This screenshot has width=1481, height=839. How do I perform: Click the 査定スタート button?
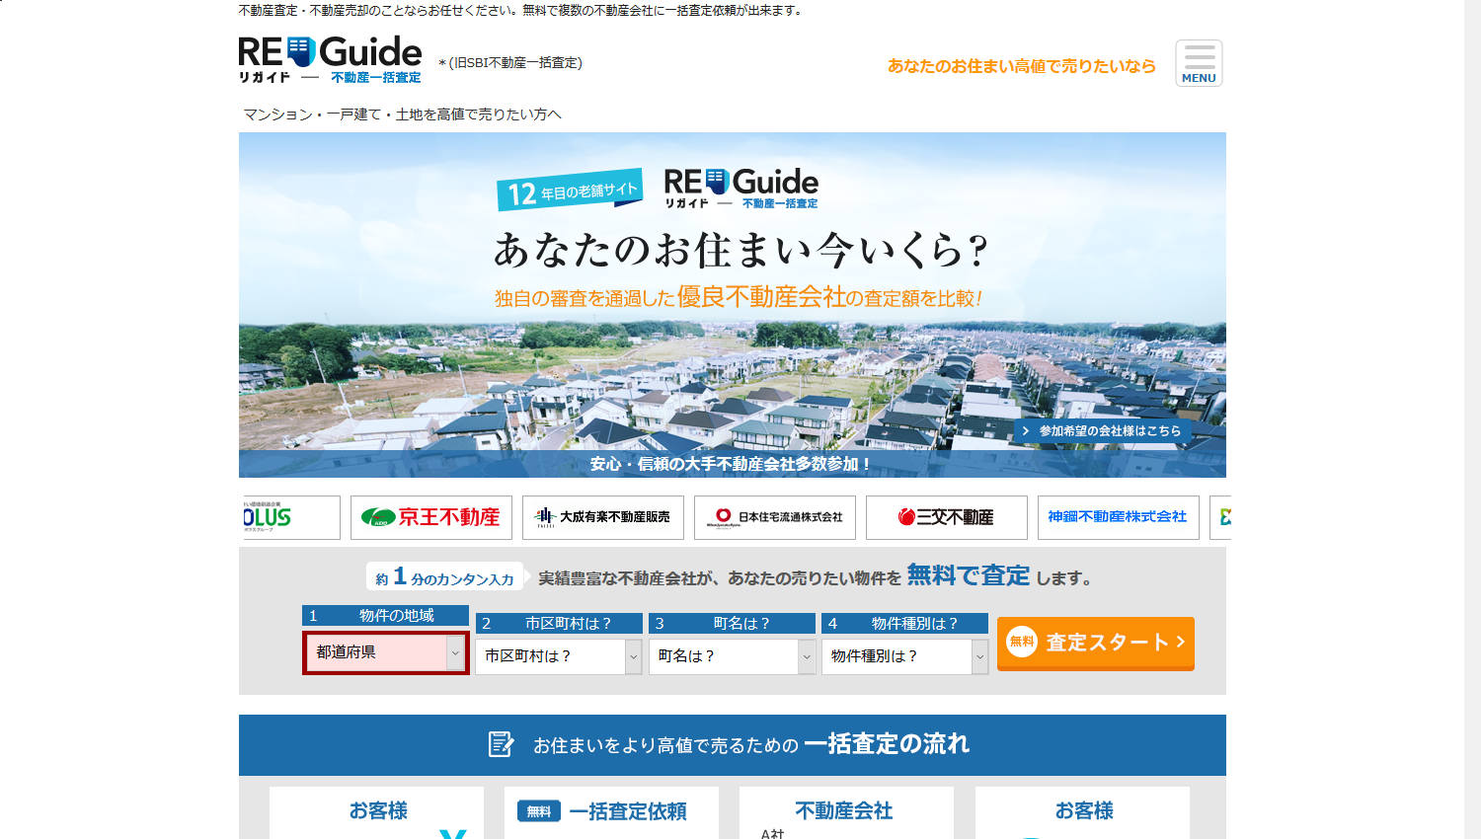(x=1096, y=644)
